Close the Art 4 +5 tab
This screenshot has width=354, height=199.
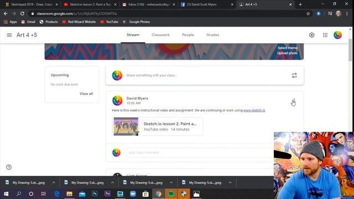pyautogui.click(x=290, y=4)
